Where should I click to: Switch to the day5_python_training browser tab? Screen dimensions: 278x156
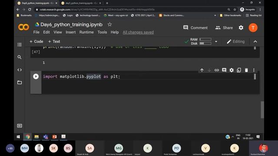point(81,3)
